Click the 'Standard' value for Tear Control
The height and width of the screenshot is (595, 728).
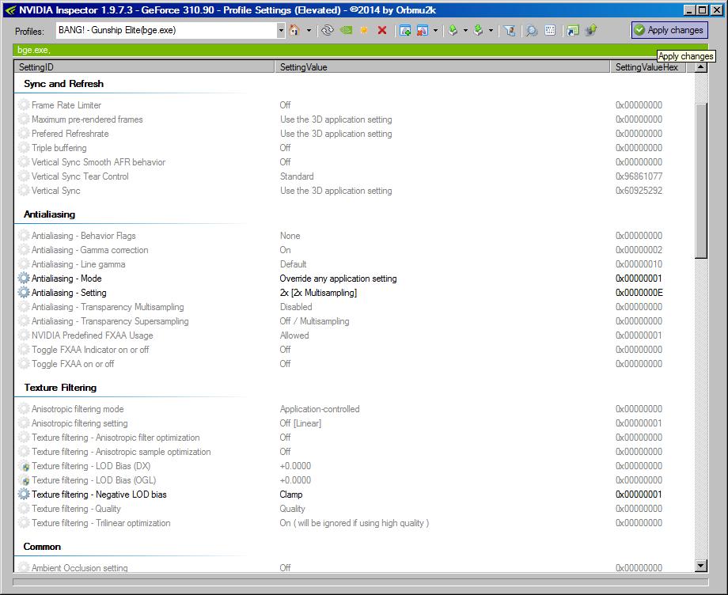coord(297,176)
